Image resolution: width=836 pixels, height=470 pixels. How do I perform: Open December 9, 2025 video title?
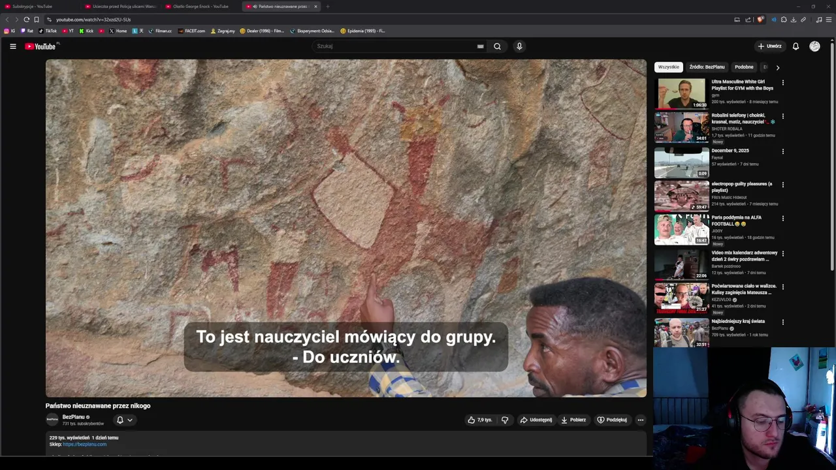click(730, 151)
